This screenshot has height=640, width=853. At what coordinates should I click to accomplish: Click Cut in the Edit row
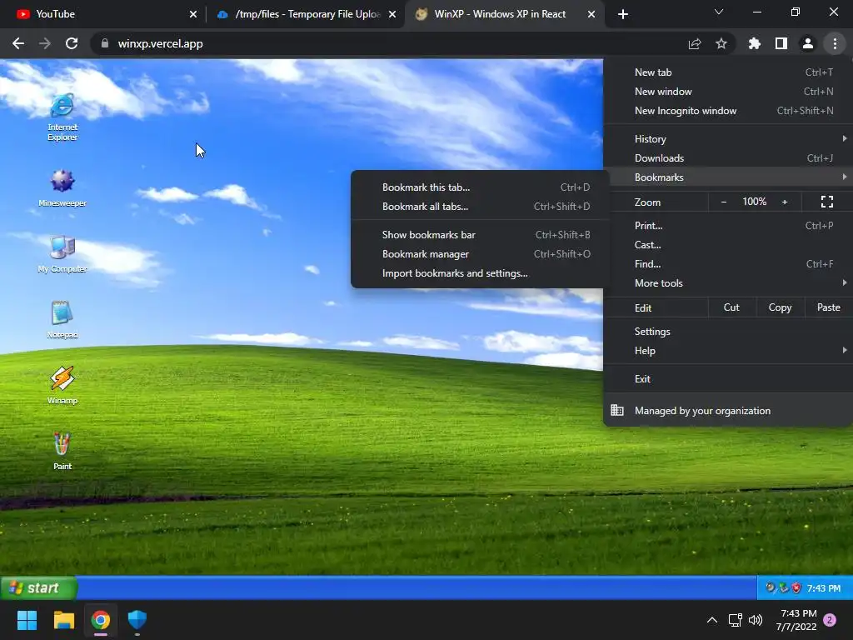[731, 307]
